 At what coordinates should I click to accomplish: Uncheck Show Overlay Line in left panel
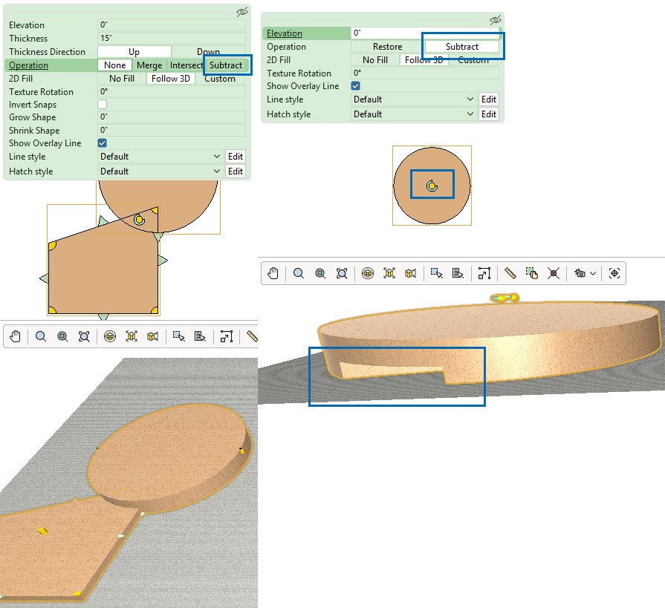point(103,143)
